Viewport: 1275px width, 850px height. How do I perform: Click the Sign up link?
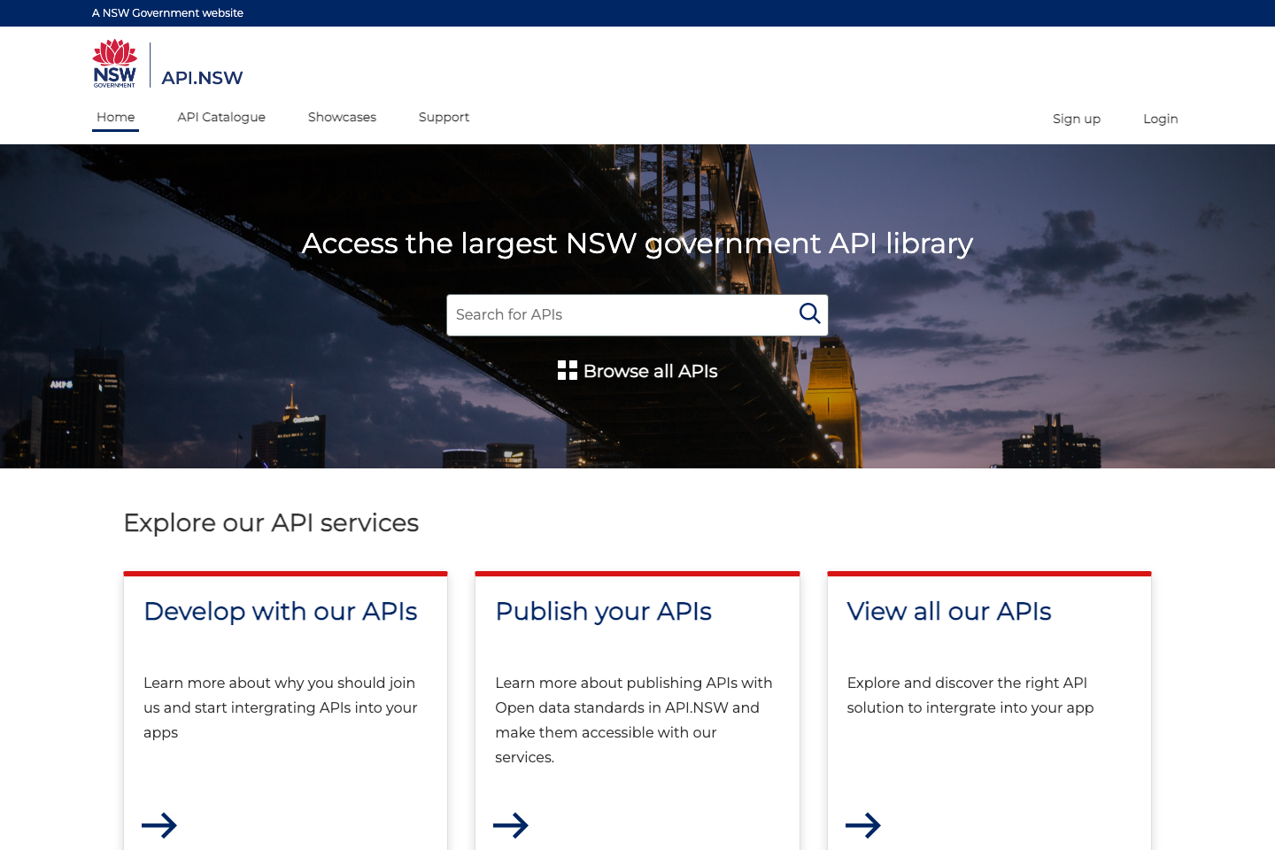pyautogui.click(x=1076, y=119)
